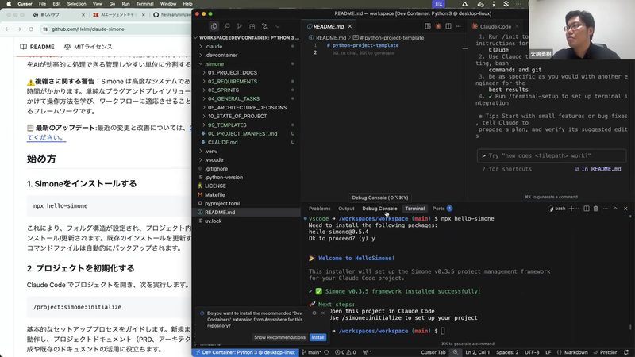
Task: Create a new terminal with plus icon
Action: point(571,209)
